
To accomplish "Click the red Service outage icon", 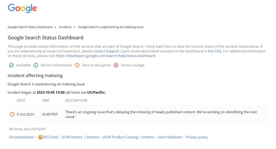I will point(116,65).
